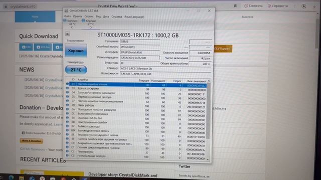Click the Порог column header
This screenshot has height=180, width=321.
tap(177, 81)
